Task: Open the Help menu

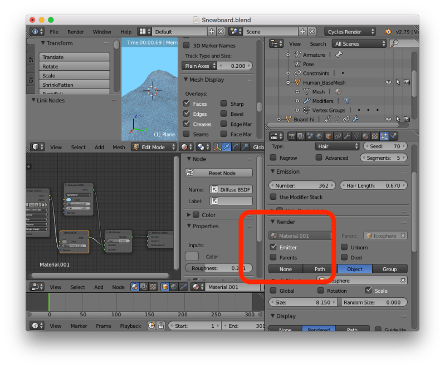Action: coord(126,32)
